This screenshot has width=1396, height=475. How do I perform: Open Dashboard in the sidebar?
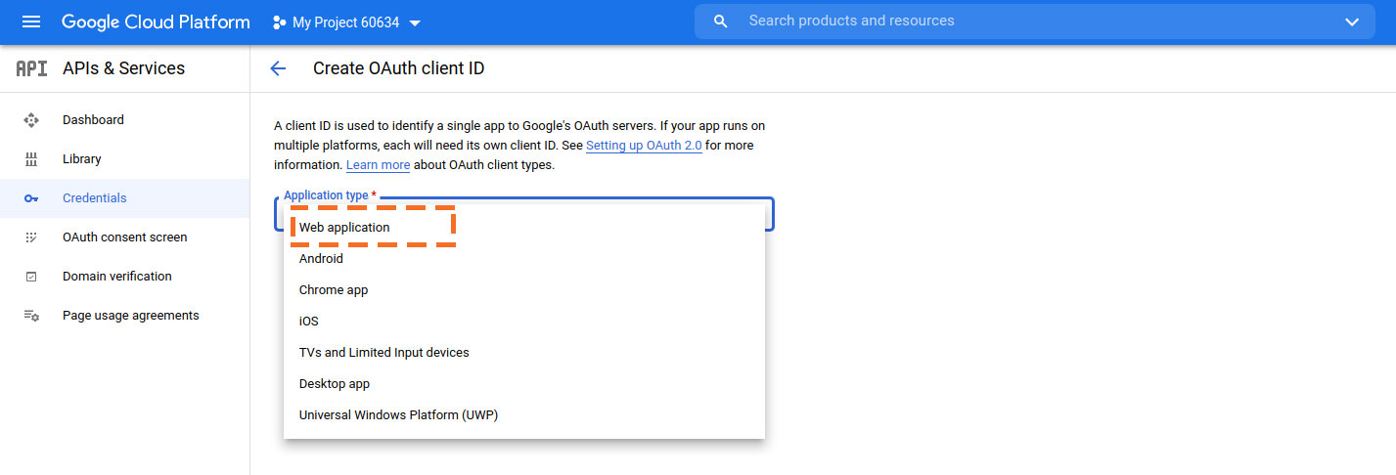point(125,120)
